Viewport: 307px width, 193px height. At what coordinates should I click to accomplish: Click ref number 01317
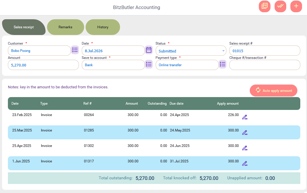(89, 161)
